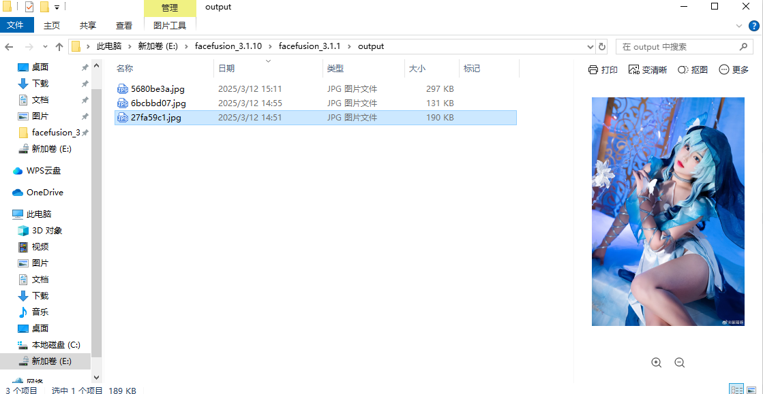Click the JPG icon of 6bcbbd07.jpg
This screenshot has height=394, width=763.
[x=123, y=103]
